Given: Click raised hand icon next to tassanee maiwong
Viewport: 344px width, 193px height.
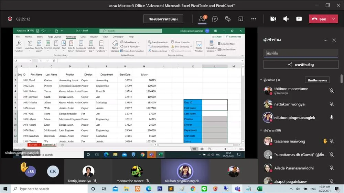Looking at the screenshot, I should coord(325,141).
